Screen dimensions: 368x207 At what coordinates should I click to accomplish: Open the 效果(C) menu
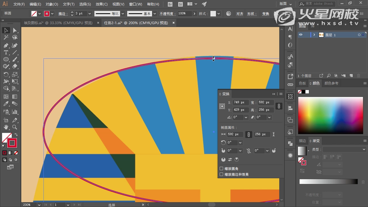pyautogui.click(x=101, y=4)
